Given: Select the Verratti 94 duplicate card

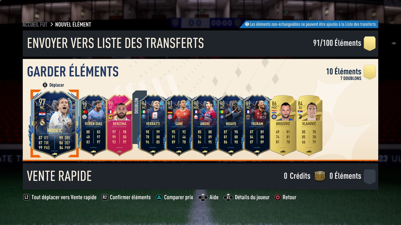Looking at the screenshot, I should click(152, 125).
